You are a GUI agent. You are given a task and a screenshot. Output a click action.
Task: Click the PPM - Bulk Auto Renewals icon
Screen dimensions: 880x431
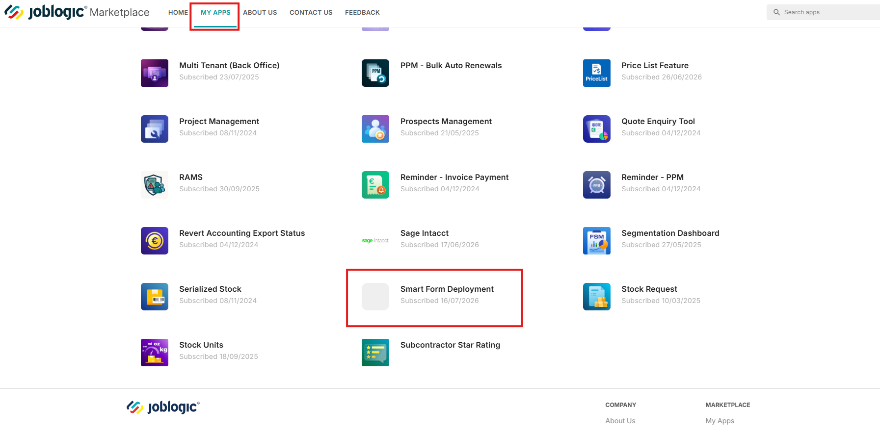(x=375, y=73)
